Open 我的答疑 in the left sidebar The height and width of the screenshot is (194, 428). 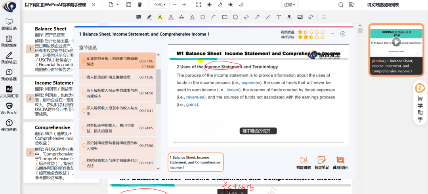tap(9, 75)
